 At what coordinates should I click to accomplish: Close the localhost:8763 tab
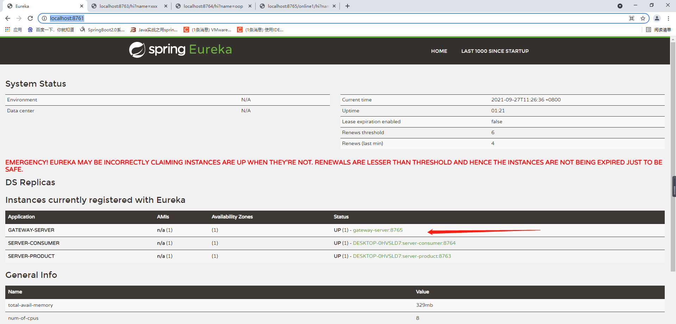tap(166, 6)
